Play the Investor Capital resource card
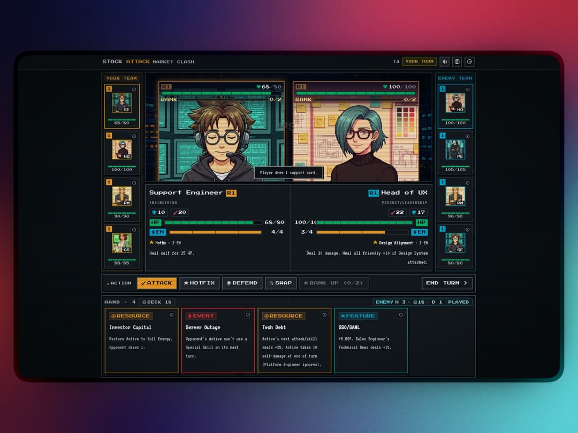The width and height of the screenshot is (578, 433). click(141, 341)
